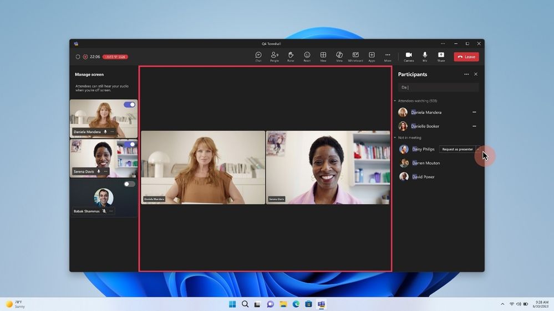Open the View layout menu
This screenshot has height=311, width=554.
click(x=323, y=56)
